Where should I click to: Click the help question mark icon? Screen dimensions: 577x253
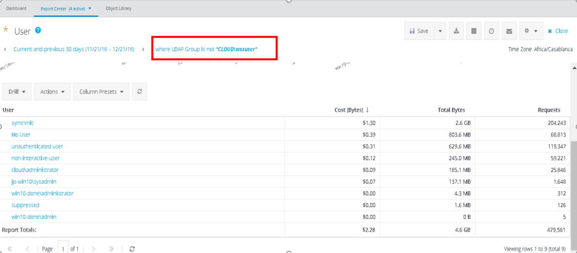coord(38,31)
